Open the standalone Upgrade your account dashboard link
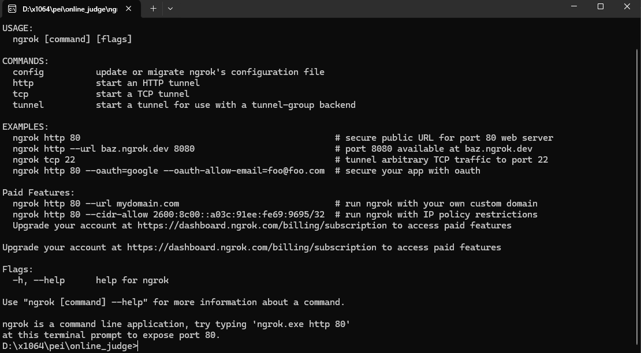The height and width of the screenshot is (353, 641). 251,247
